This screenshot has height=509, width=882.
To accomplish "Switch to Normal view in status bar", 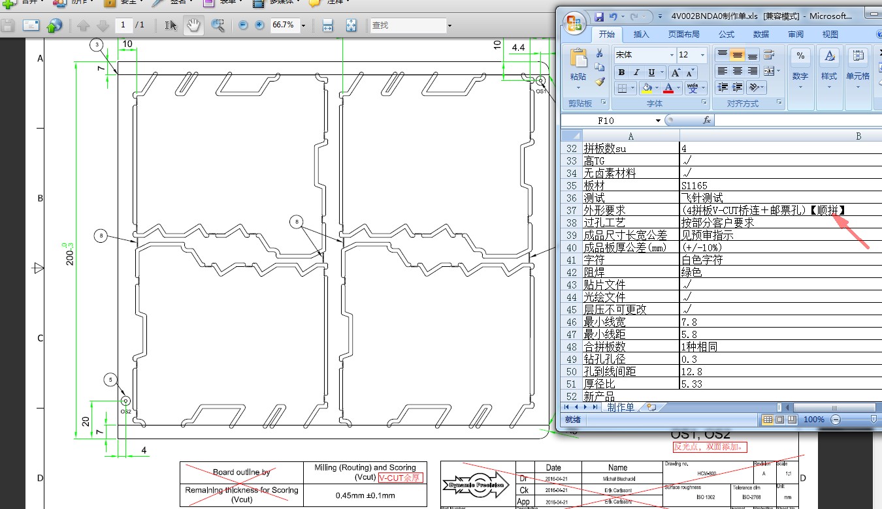I will click(x=768, y=420).
